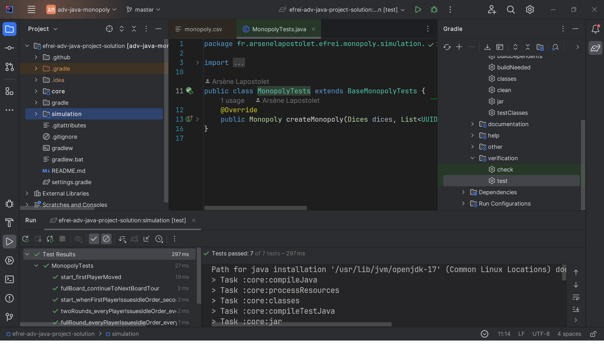The width and height of the screenshot is (604, 344).
Task: Expand External Libraries node
Action: coord(27,193)
